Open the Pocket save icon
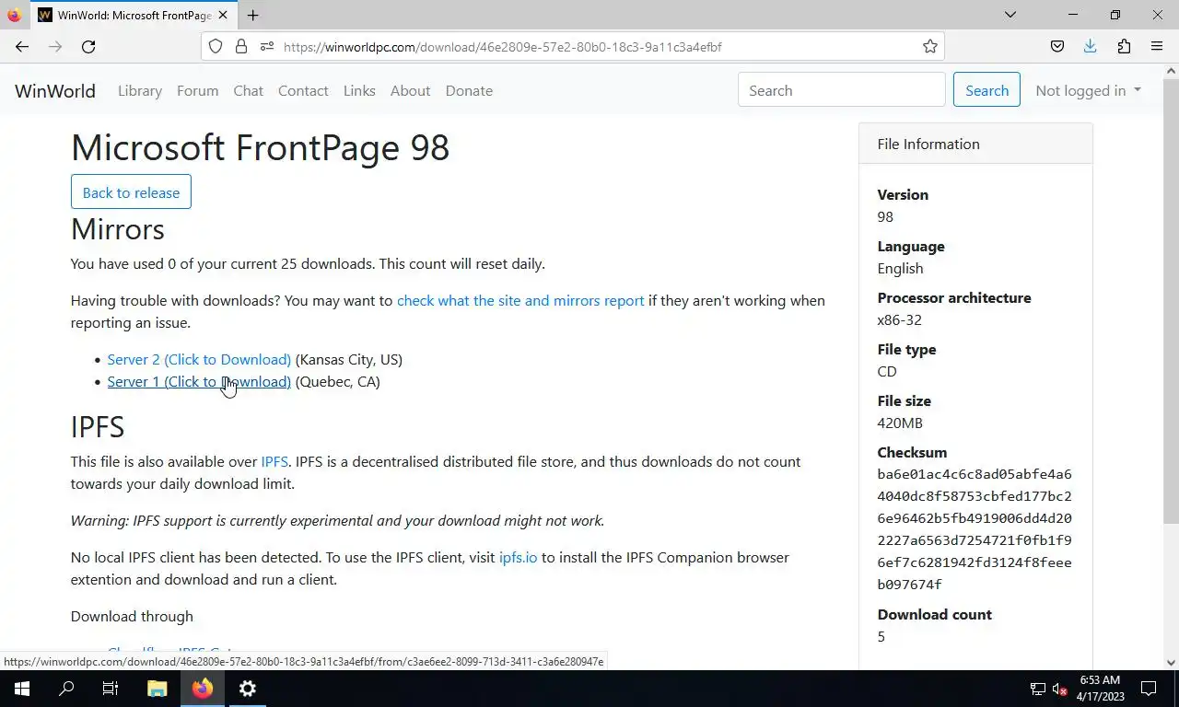The width and height of the screenshot is (1179, 707). 1057,46
